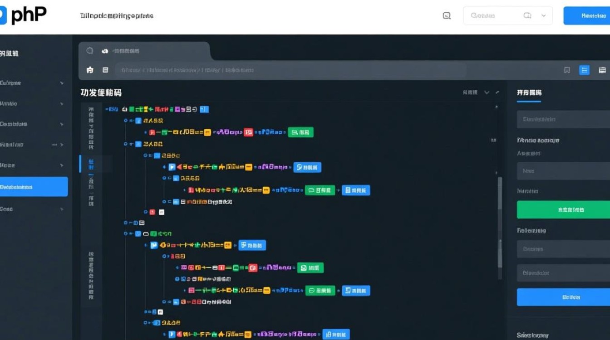Image resolution: width=610 pixels, height=340 pixels.
Task: Select the highlighted blue list-view icon
Action: click(x=584, y=70)
